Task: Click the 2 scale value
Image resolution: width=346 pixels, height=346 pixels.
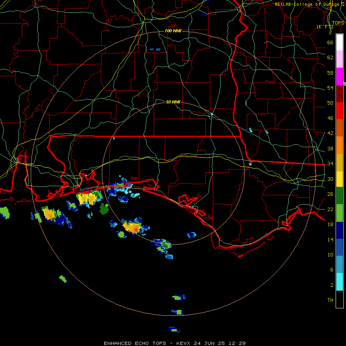Action: (331, 285)
